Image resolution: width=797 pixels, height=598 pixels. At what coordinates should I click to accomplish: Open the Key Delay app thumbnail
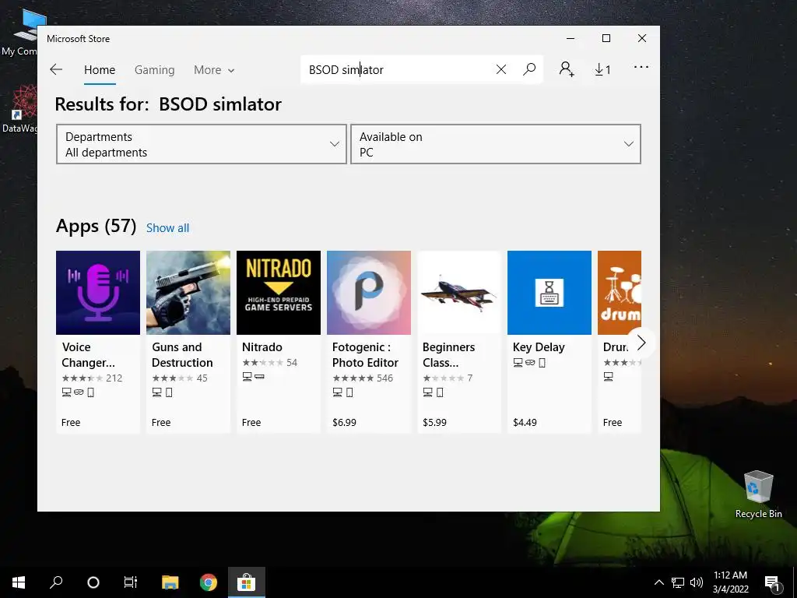coord(549,293)
